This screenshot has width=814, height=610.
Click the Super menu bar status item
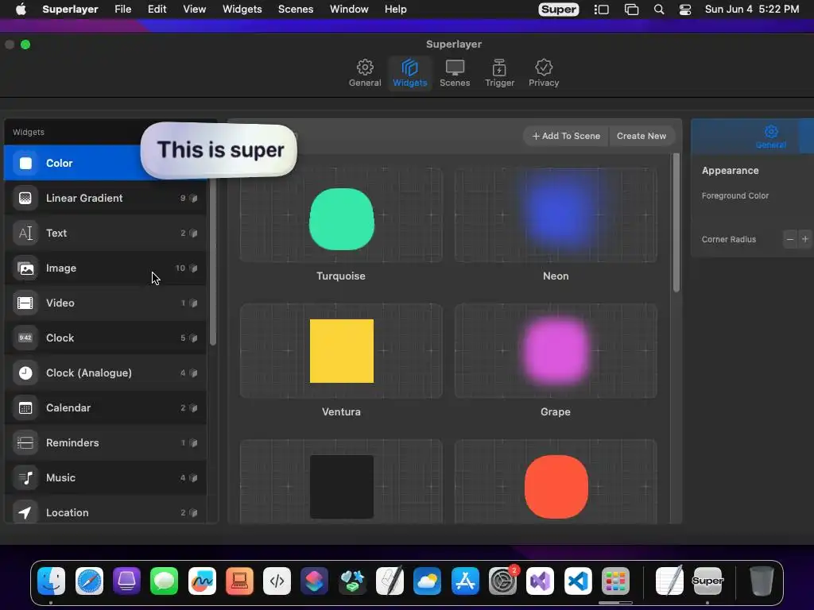[559, 10]
